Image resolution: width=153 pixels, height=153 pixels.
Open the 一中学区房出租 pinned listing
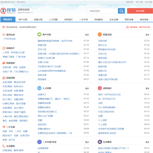coord(9,39)
